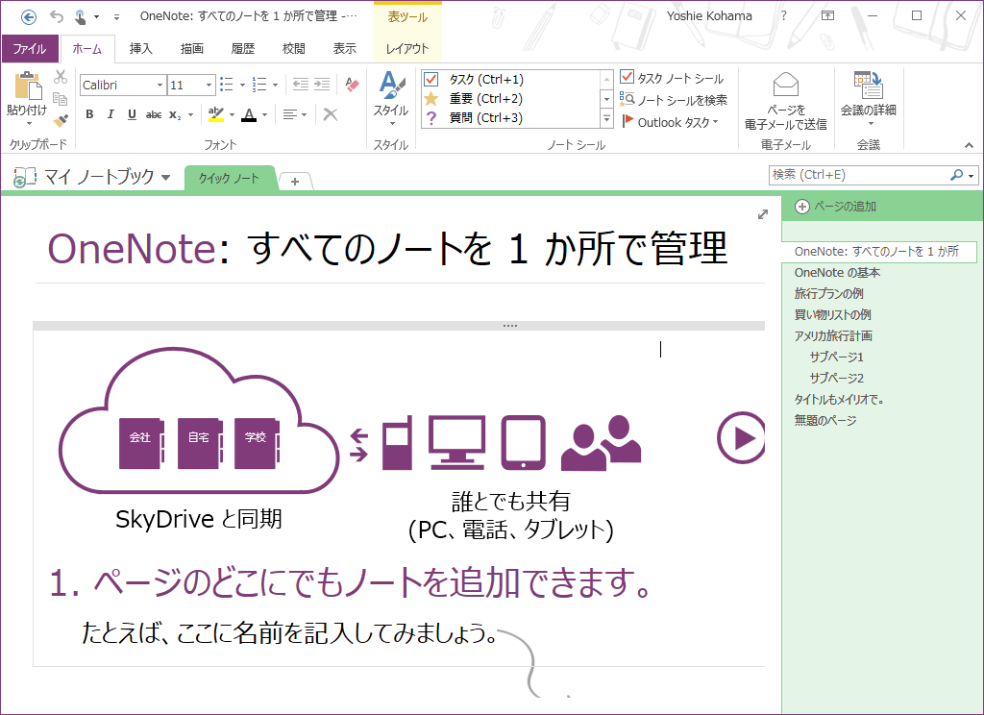Click the Format Painter brush icon
Screen dimensions: 984x715
click(x=61, y=120)
